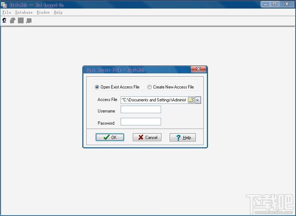Click the Help button in the dialog
The height and width of the screenshot is (216, 296).
(183, 137)
